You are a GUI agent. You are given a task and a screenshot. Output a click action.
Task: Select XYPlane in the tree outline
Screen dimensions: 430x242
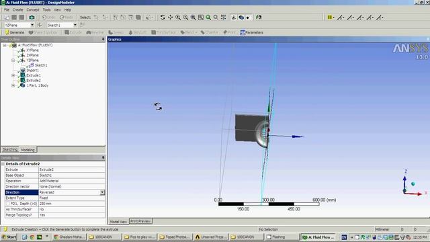[x=32, y=50]
